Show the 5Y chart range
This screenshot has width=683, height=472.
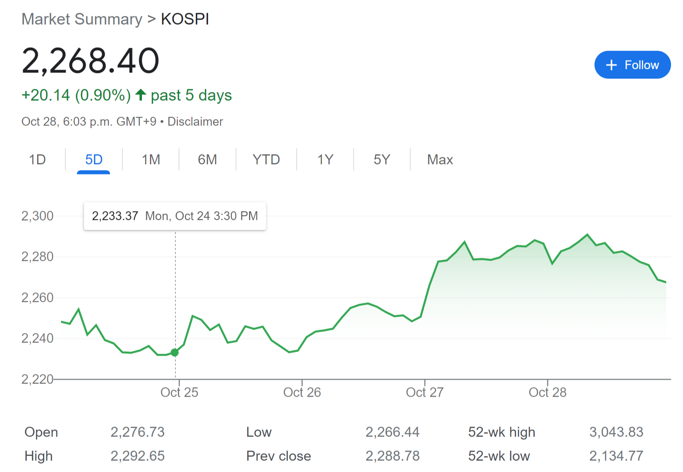[382, 160]
